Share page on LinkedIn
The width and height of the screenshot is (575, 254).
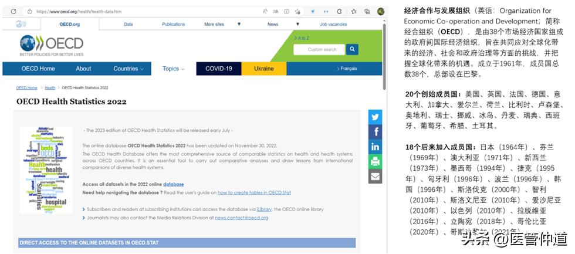(x=375, y=147)
